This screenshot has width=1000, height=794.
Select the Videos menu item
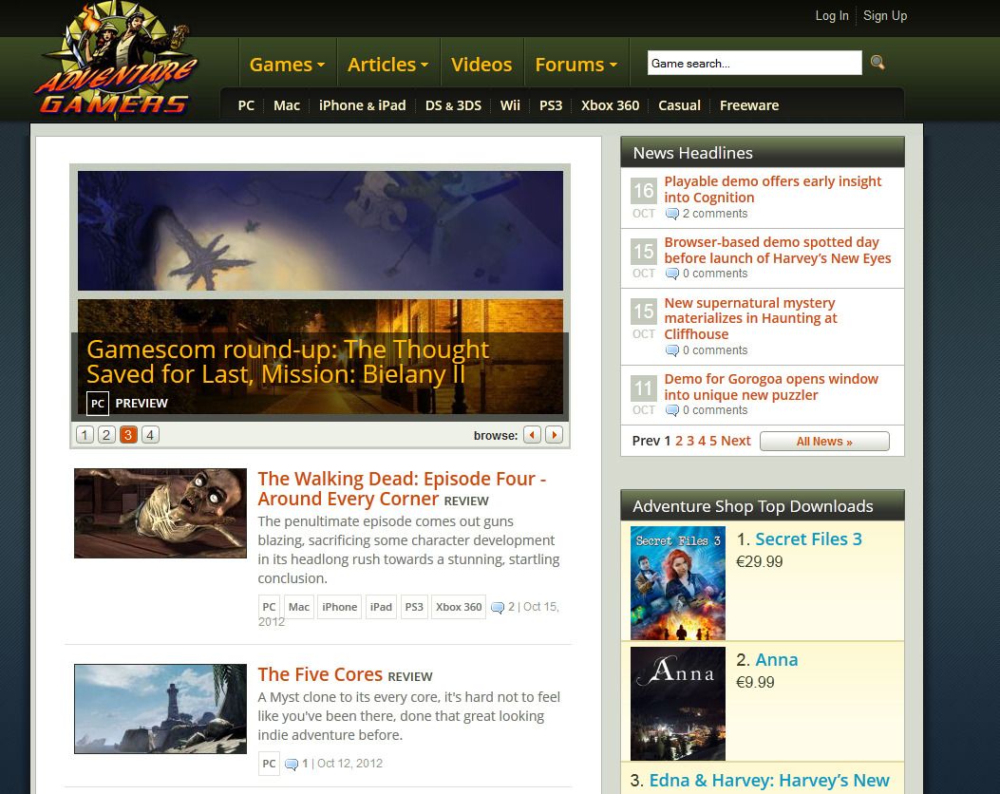(x=481, y=64)
